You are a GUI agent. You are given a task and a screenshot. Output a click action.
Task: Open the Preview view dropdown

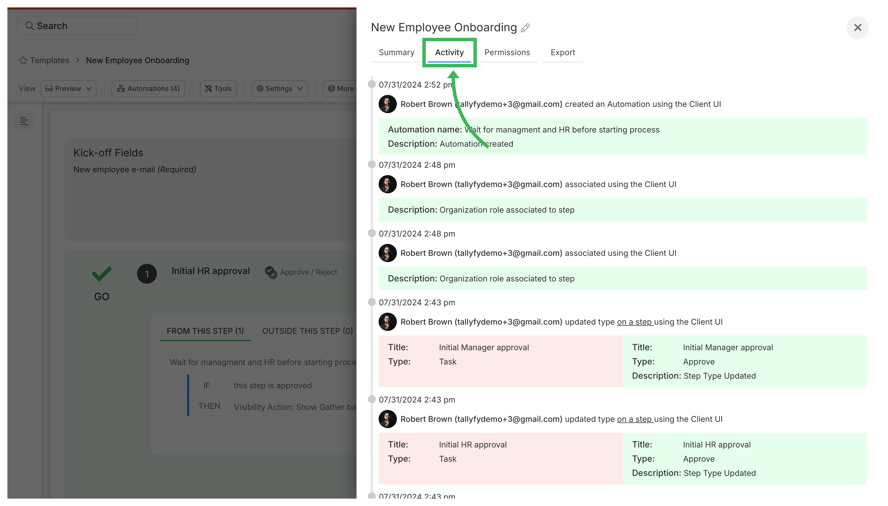click(68, 89)
